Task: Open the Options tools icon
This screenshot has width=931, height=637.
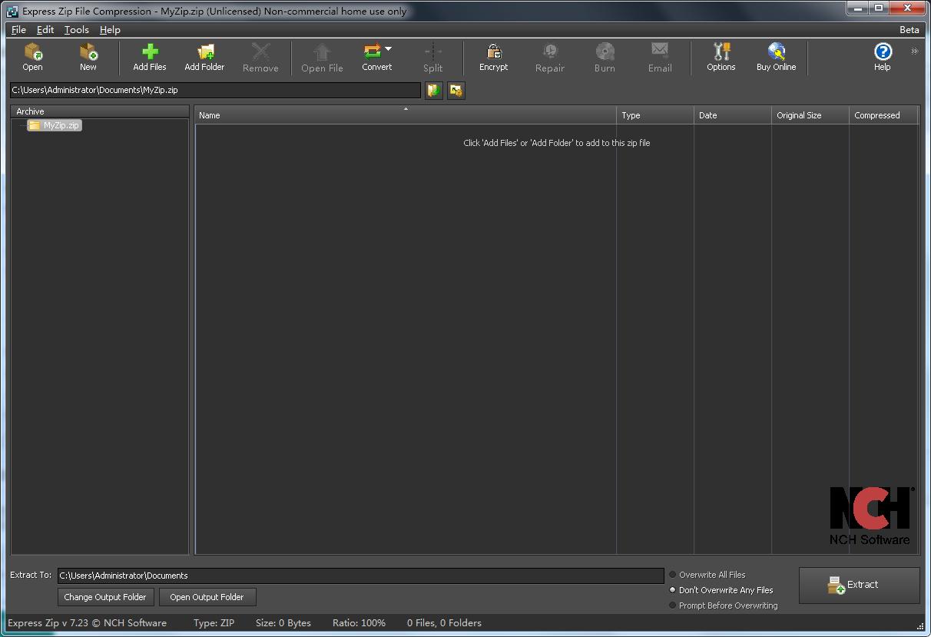Action: pos(721,57)
